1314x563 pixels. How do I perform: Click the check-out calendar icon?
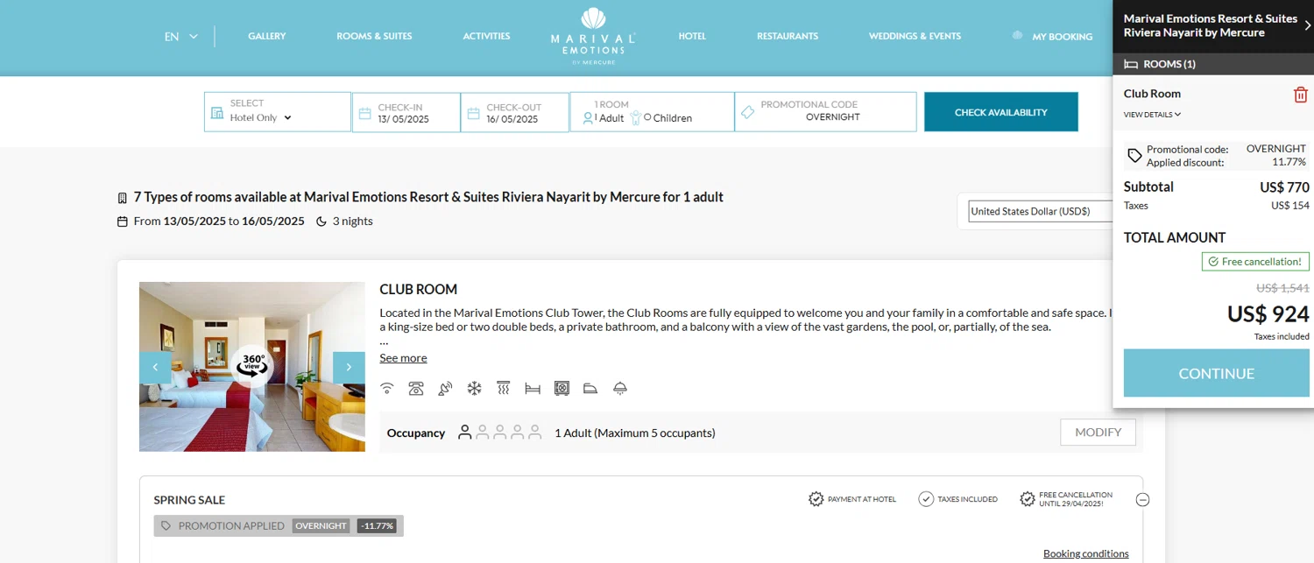[474, 113]
